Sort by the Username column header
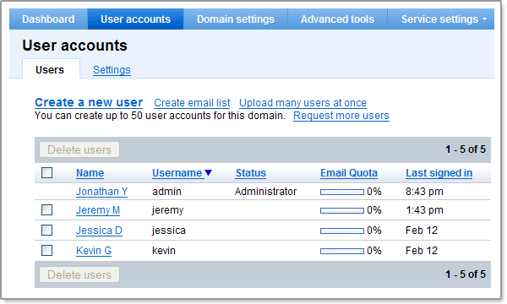The height and width of the screenshot is (304, 507). (x=177, y=173)
